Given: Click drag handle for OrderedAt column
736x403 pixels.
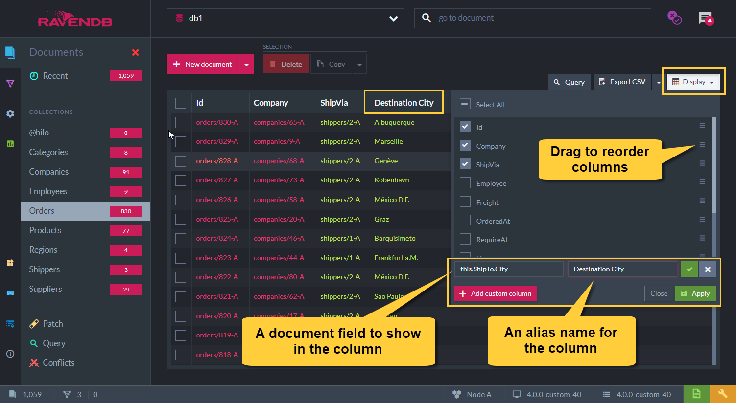Looking at the screenshot, I should point(702,220).
